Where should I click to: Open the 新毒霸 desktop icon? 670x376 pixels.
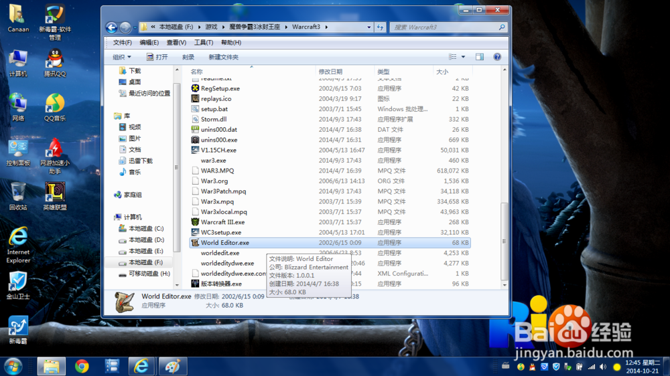[18, 330]
